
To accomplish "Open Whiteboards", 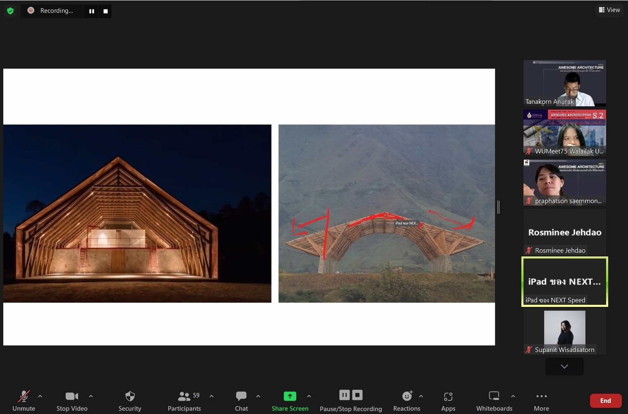I will point(494,401).
